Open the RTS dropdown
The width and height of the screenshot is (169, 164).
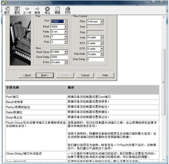[x=102, y=43]
